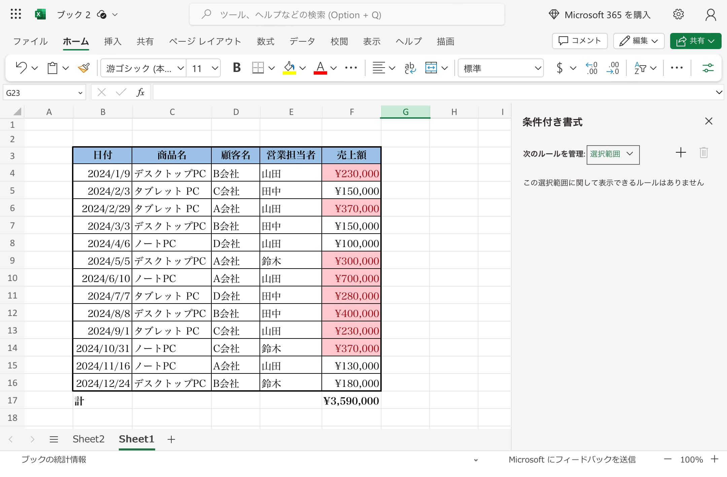Select column G header
This screenshot has width=727, height=477.
[x=405, y=112]
